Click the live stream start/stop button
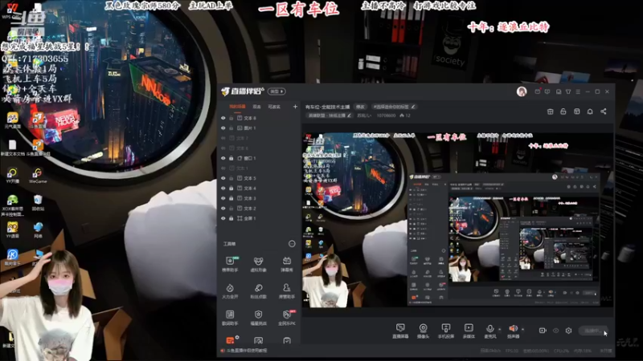The height and width of the screenshot is (361, 643). 592,331
